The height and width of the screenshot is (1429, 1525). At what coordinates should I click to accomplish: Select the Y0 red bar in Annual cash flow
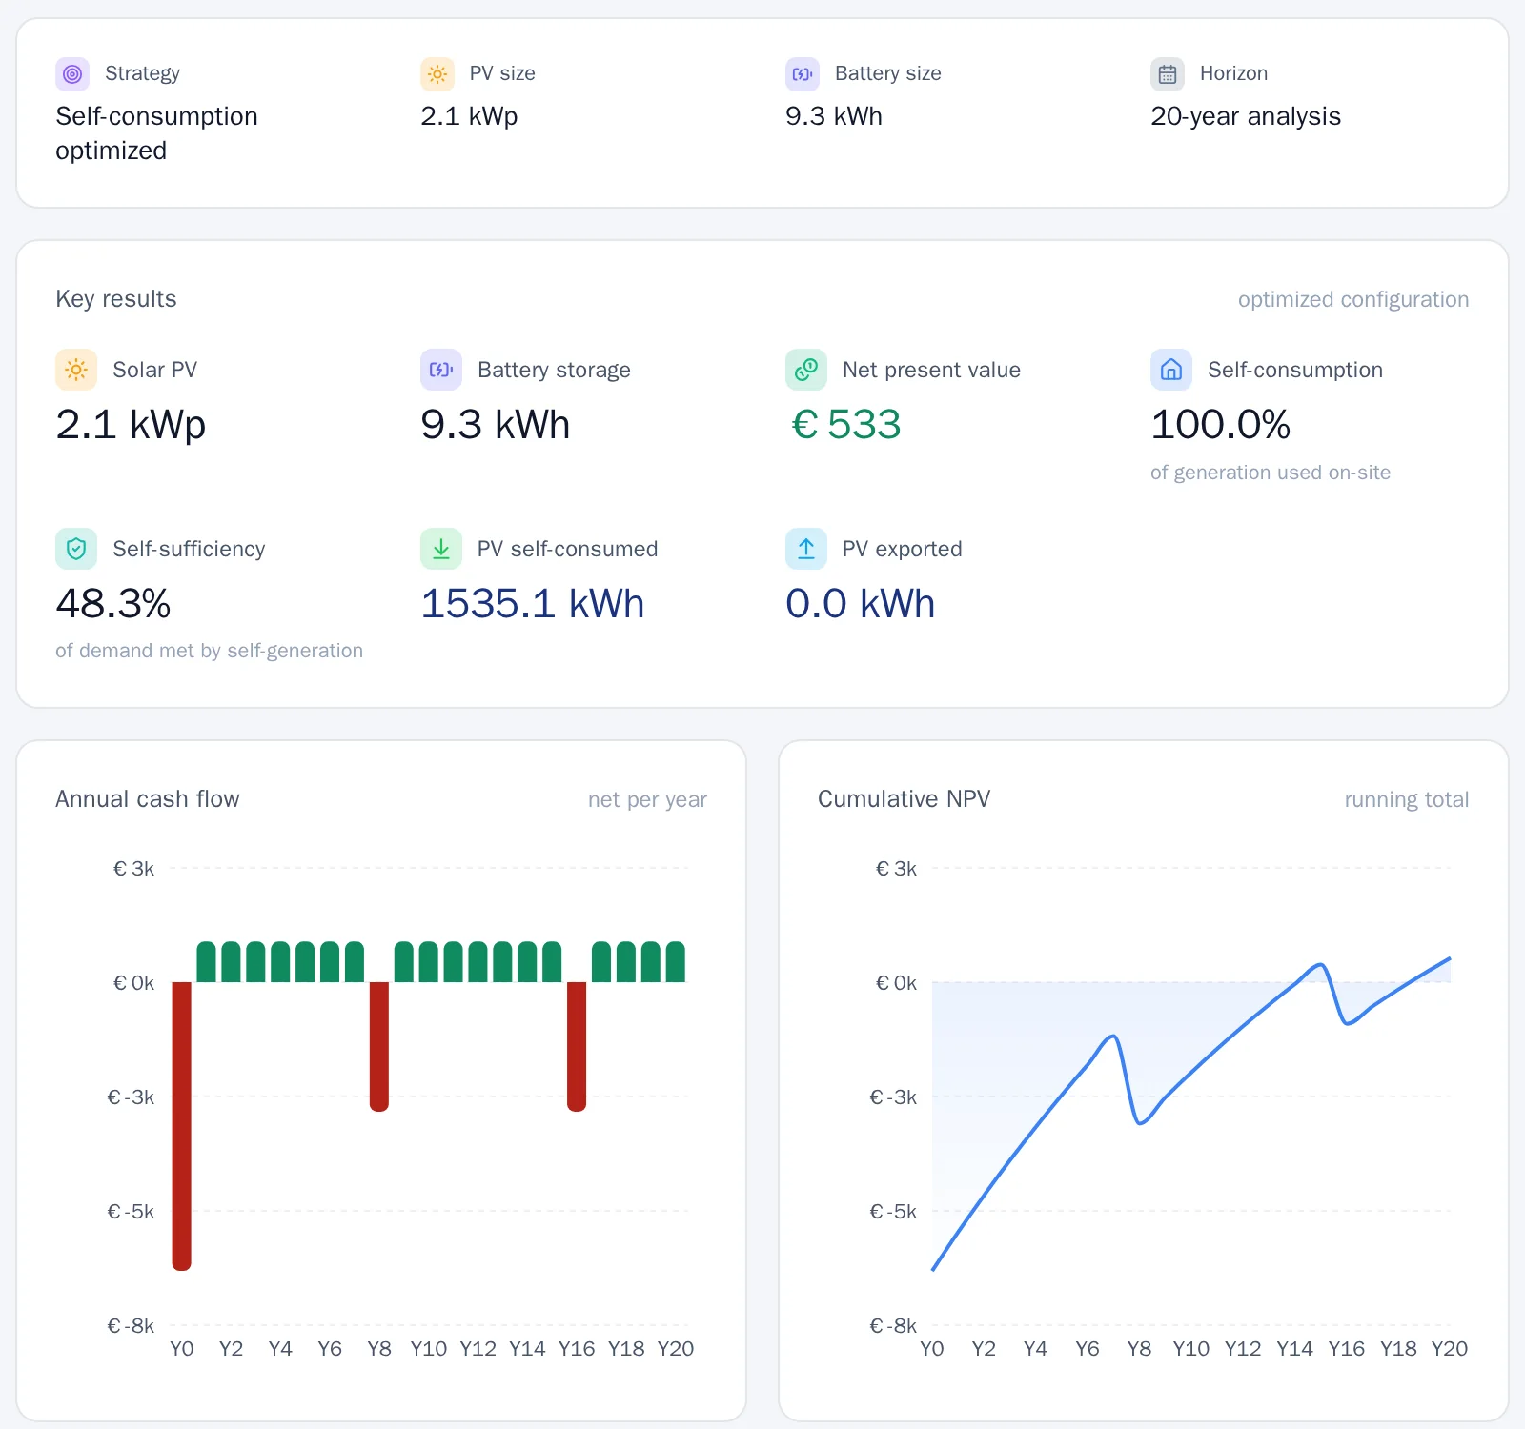182,1126
